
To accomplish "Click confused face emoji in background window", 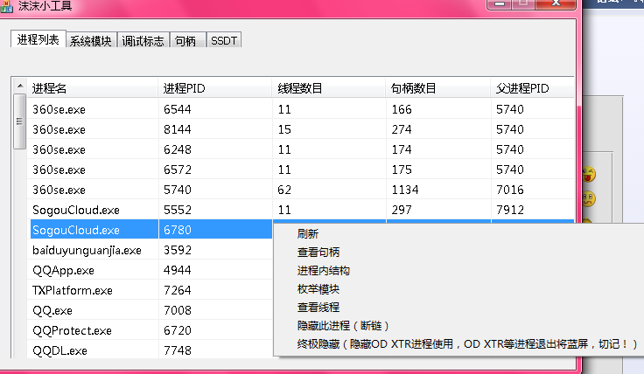I will [x=589, y=199].
